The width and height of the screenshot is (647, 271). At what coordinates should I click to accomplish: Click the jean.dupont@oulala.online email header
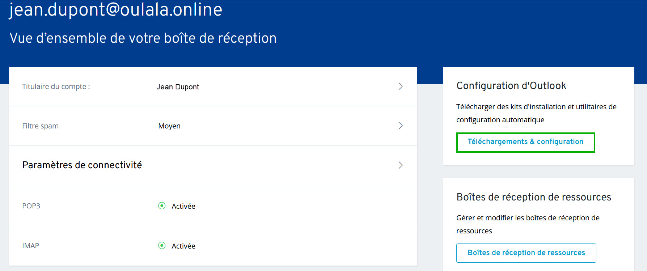point(116,9)
